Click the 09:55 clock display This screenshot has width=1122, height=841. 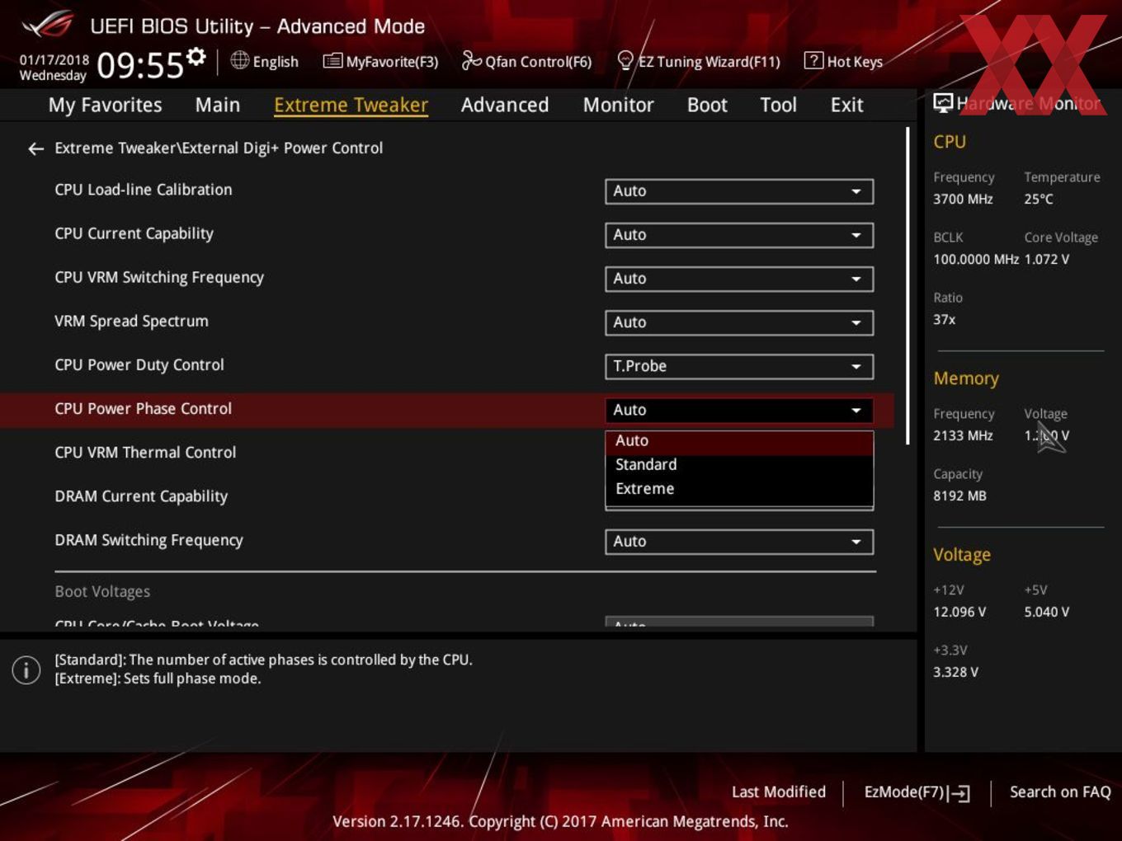(x=139, y=65)
